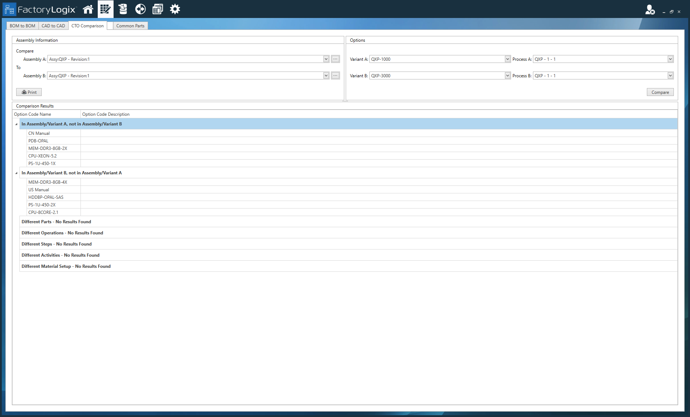Open the FactoryLogix Home screen
The height and width of the screenshot is (417, 690).
[x=88, y=9]
